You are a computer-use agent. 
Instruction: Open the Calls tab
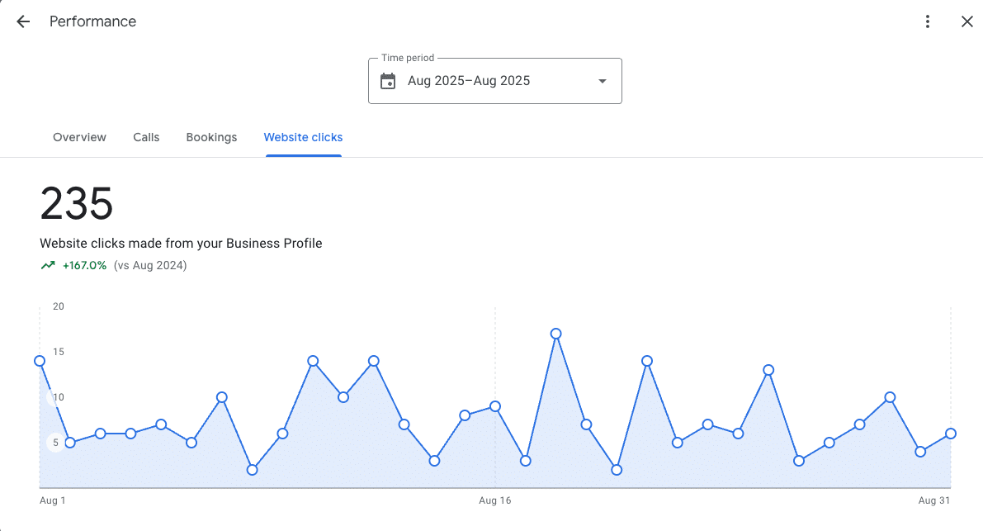[x=146, y=137]
